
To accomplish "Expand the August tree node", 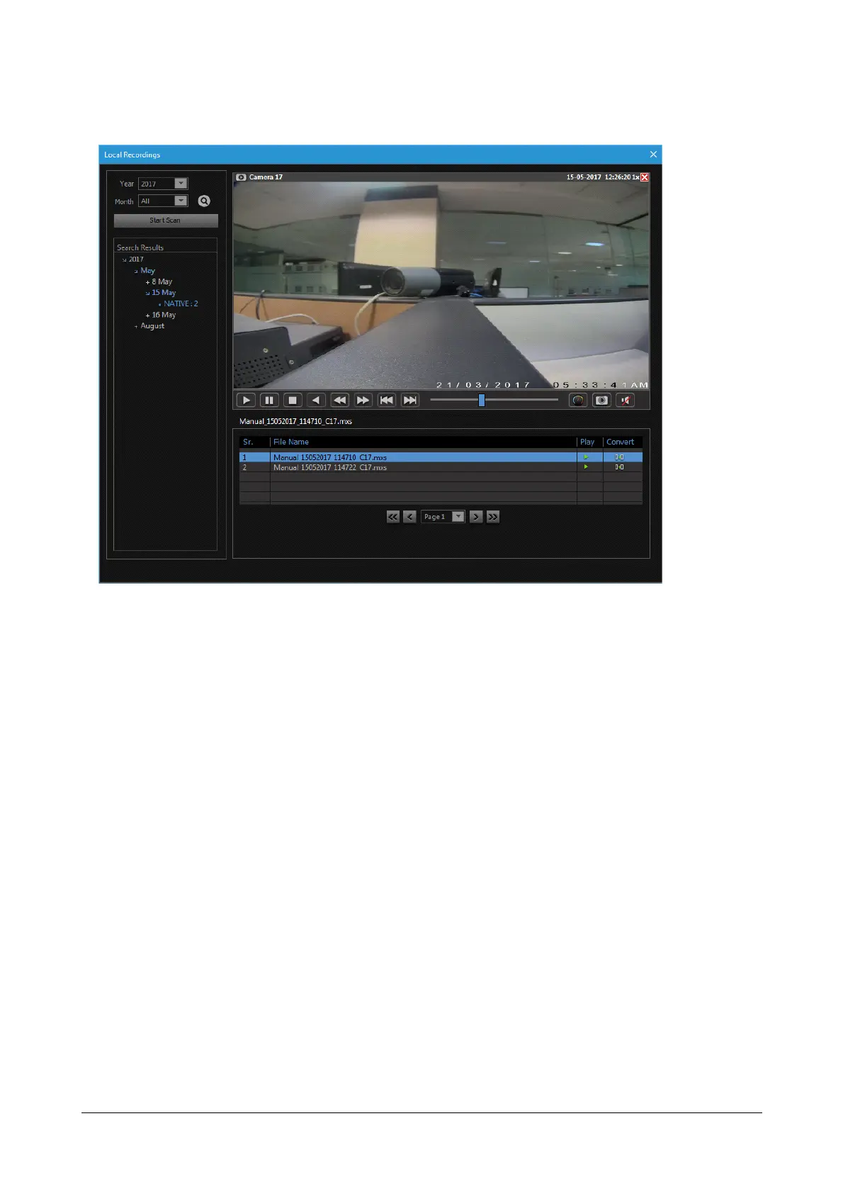I will click(136, 326).
